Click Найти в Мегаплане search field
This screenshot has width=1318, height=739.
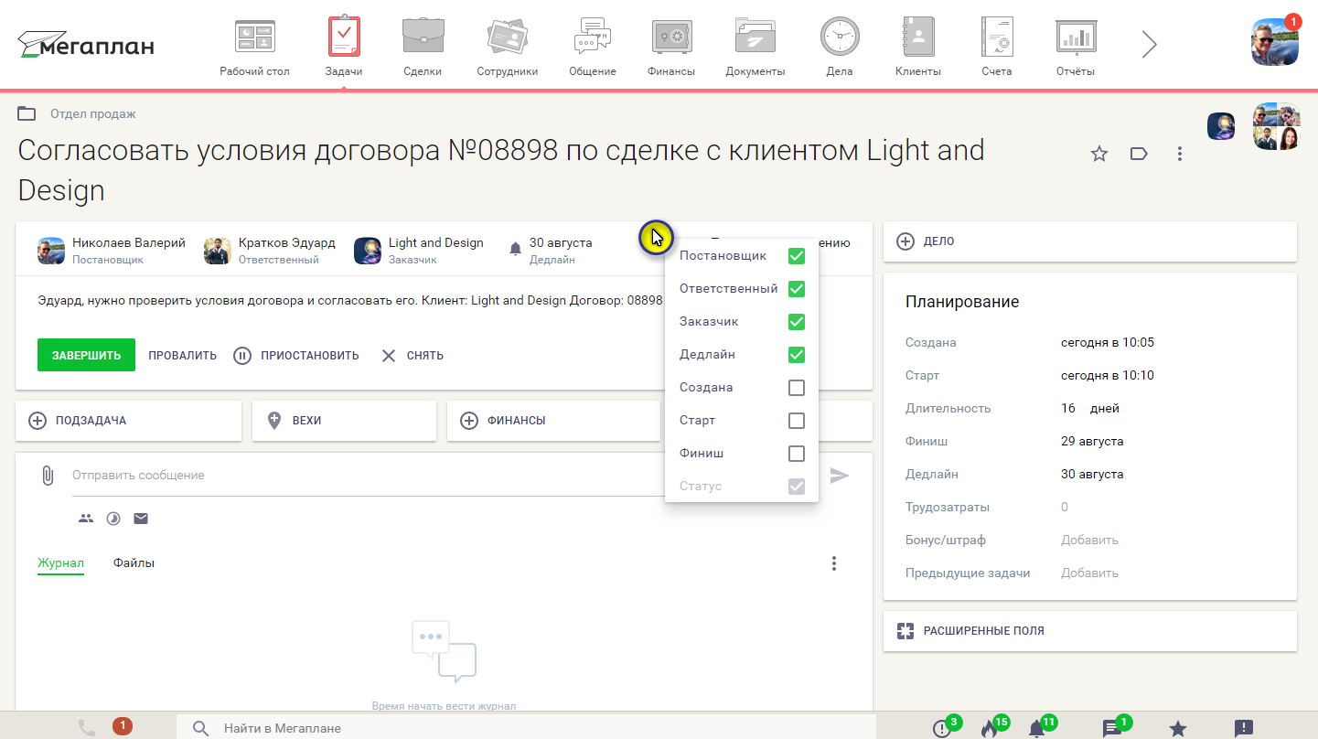point(526,728)
